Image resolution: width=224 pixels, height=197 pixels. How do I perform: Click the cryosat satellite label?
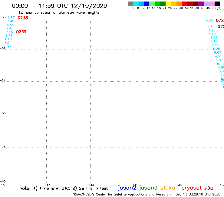[x=192, y=188]
